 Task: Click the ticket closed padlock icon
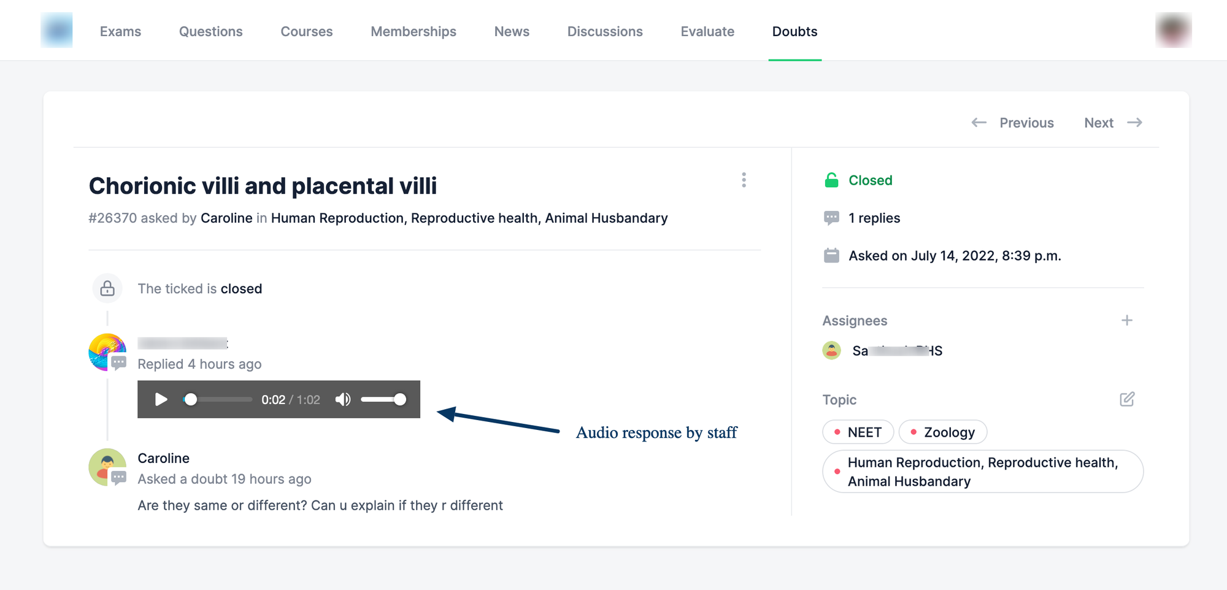(107, 288)
